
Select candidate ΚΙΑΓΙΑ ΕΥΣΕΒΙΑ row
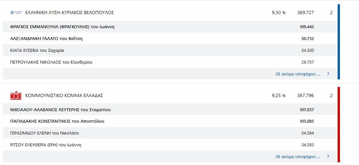(x=170, y=50)
